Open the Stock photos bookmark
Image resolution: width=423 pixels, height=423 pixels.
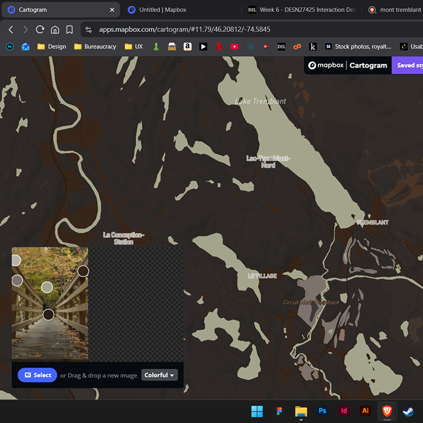point(358,47)
